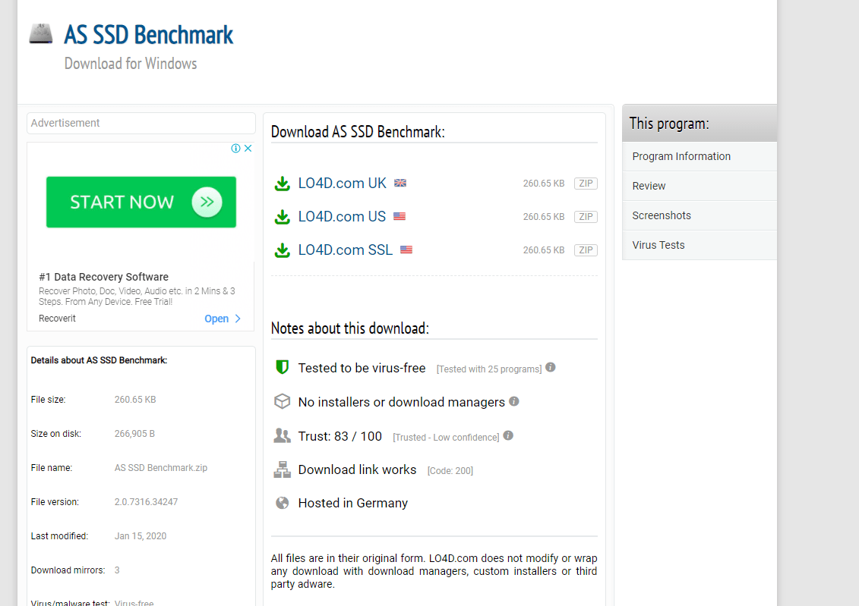Open info tooltip for Trust rating
859x606 pixels.
pos(508,435)
